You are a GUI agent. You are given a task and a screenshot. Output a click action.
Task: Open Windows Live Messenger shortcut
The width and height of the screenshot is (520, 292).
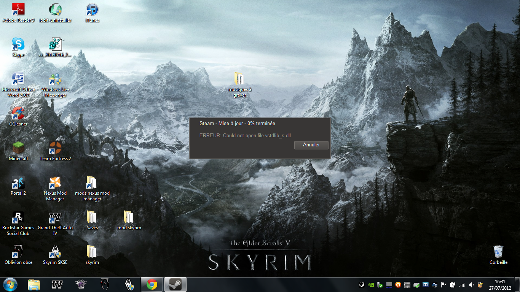click(55, 85)
